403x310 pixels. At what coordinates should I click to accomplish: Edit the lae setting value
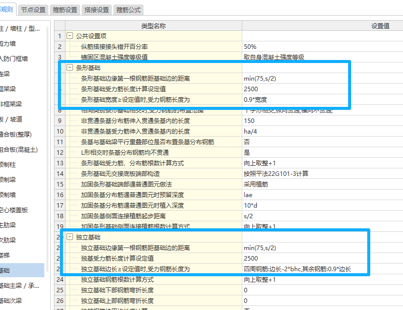click(322, 195)
